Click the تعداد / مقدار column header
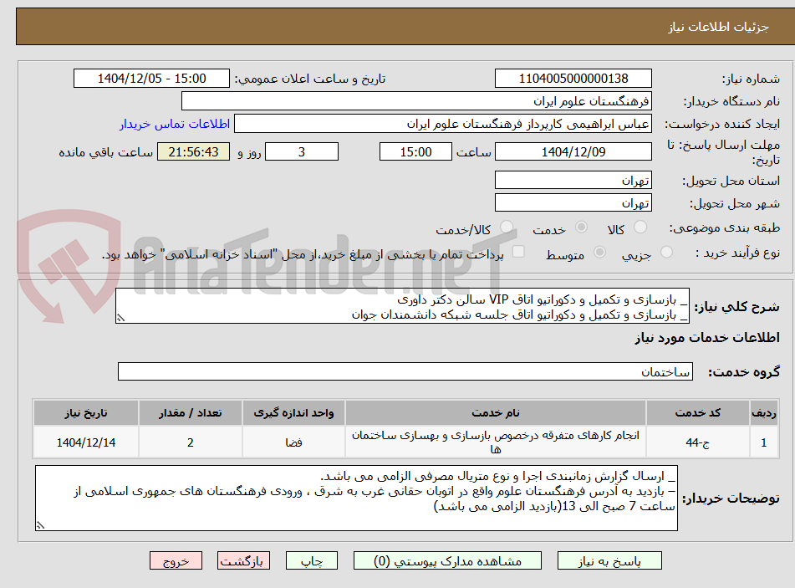This screenshot has width=795, height=588. (190, 413)
